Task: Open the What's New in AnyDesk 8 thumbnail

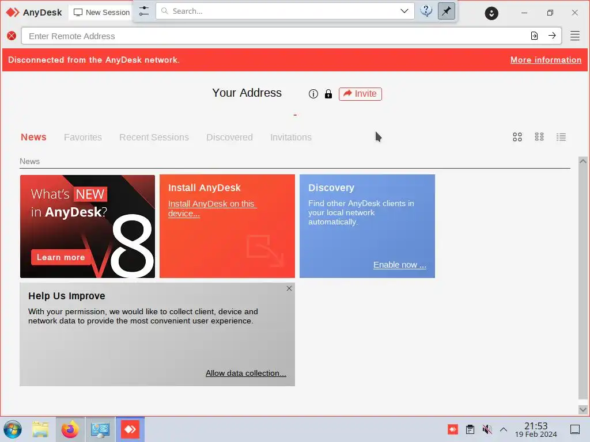Action: 88,226
